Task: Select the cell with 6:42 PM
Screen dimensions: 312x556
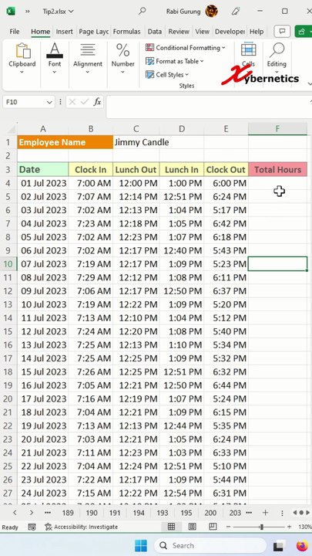Action: point(226,223)
